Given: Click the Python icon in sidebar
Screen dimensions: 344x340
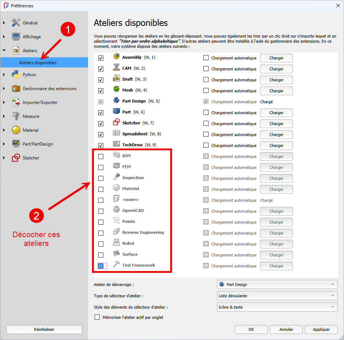Looking at the screenshot, I should pyautogui.click(x=16, y=75).
